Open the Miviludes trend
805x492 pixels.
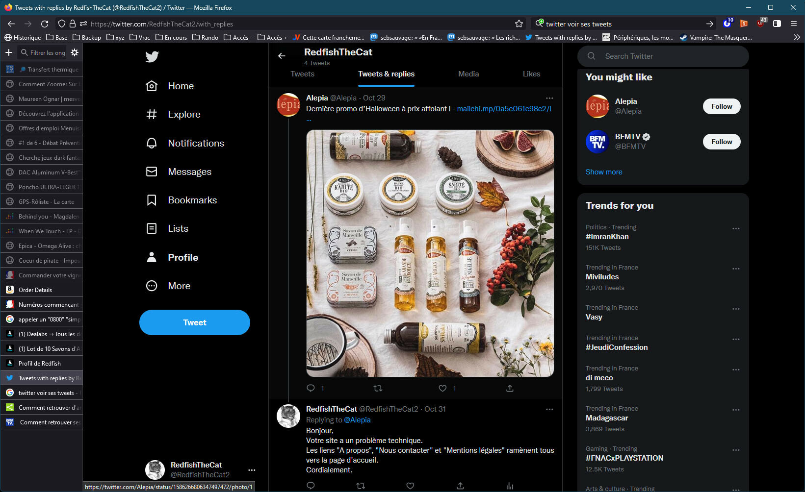(602, 277)
